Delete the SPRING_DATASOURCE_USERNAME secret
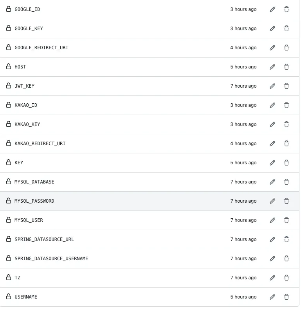The height and width of the screenshot is (313, 301). pos(287,259)
